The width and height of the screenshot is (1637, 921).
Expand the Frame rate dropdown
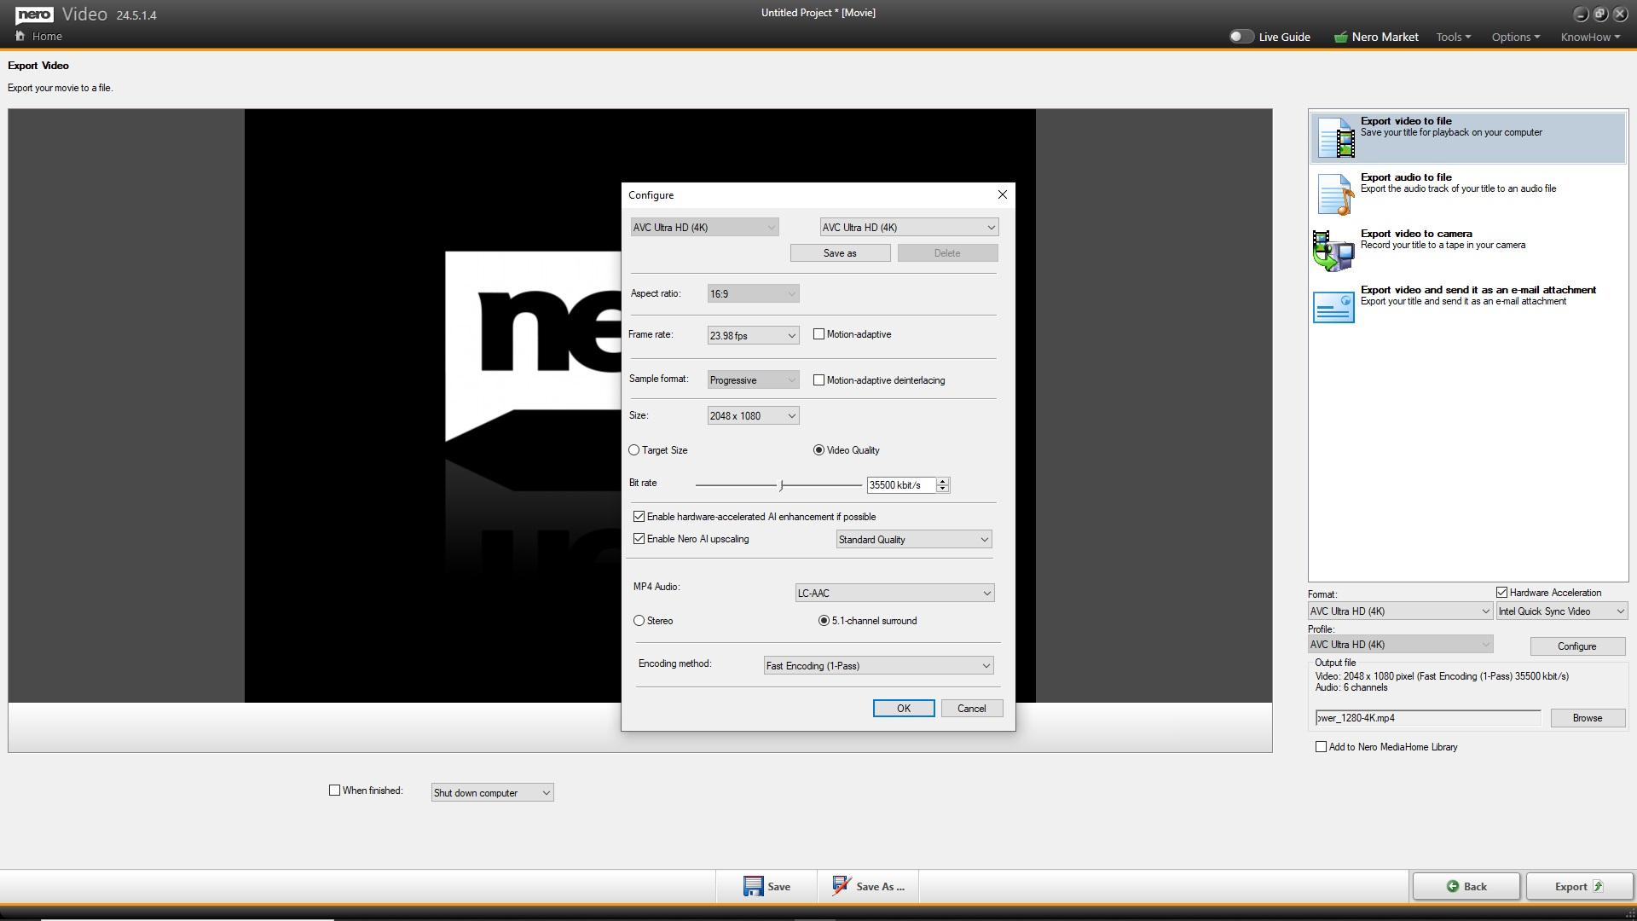click(753, 335)
